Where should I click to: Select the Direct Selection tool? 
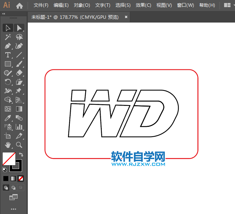pos(19,28)
